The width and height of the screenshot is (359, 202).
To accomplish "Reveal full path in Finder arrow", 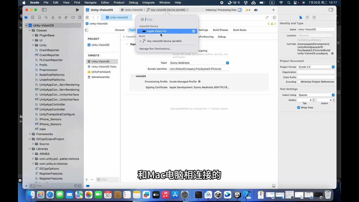I will 332,53.
